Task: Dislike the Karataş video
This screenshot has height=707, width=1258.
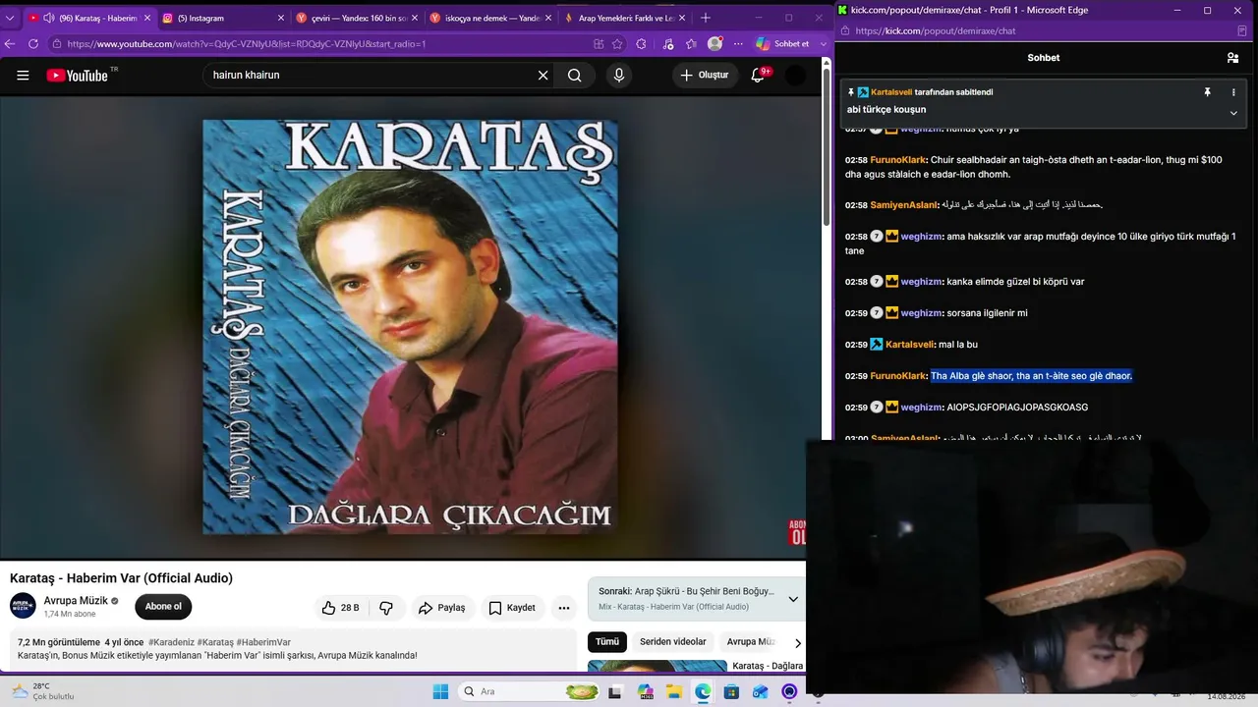Action: (386, 608)
